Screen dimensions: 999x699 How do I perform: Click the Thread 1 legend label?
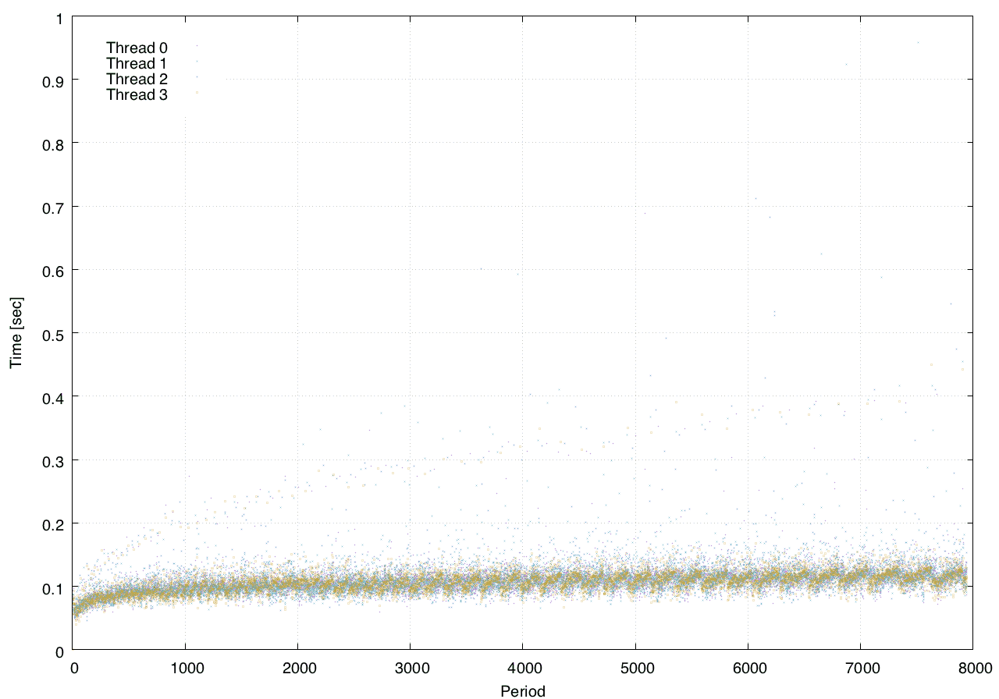click(x=137, y=64)
